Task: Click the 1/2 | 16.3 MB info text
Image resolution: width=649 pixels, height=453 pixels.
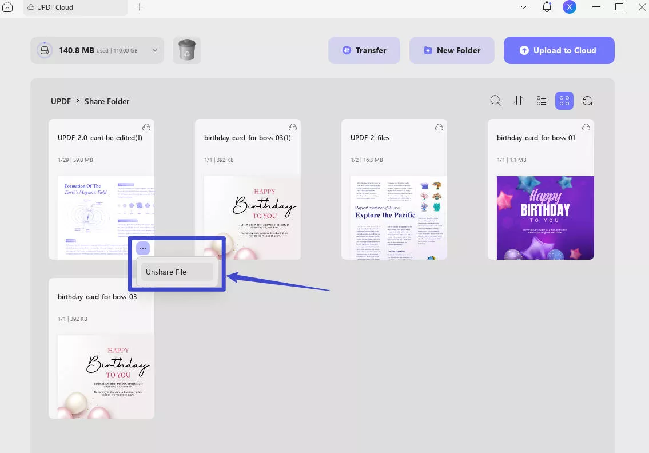Action: click(367, 160)
